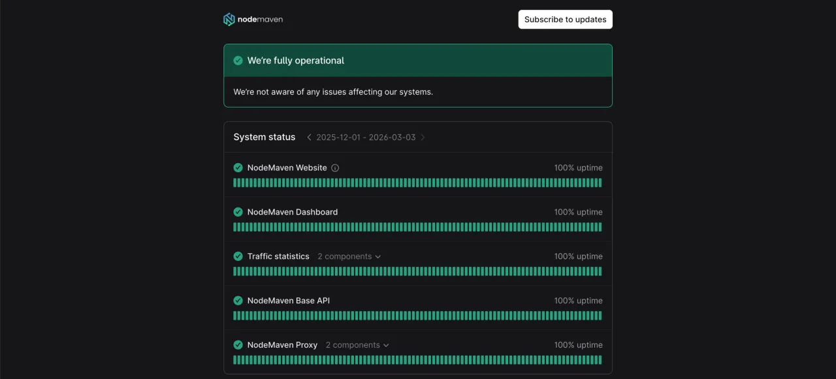Select the Traffic statistics component title
The width and height of the screenshot is (836, 379).
(x=278, y=256)
